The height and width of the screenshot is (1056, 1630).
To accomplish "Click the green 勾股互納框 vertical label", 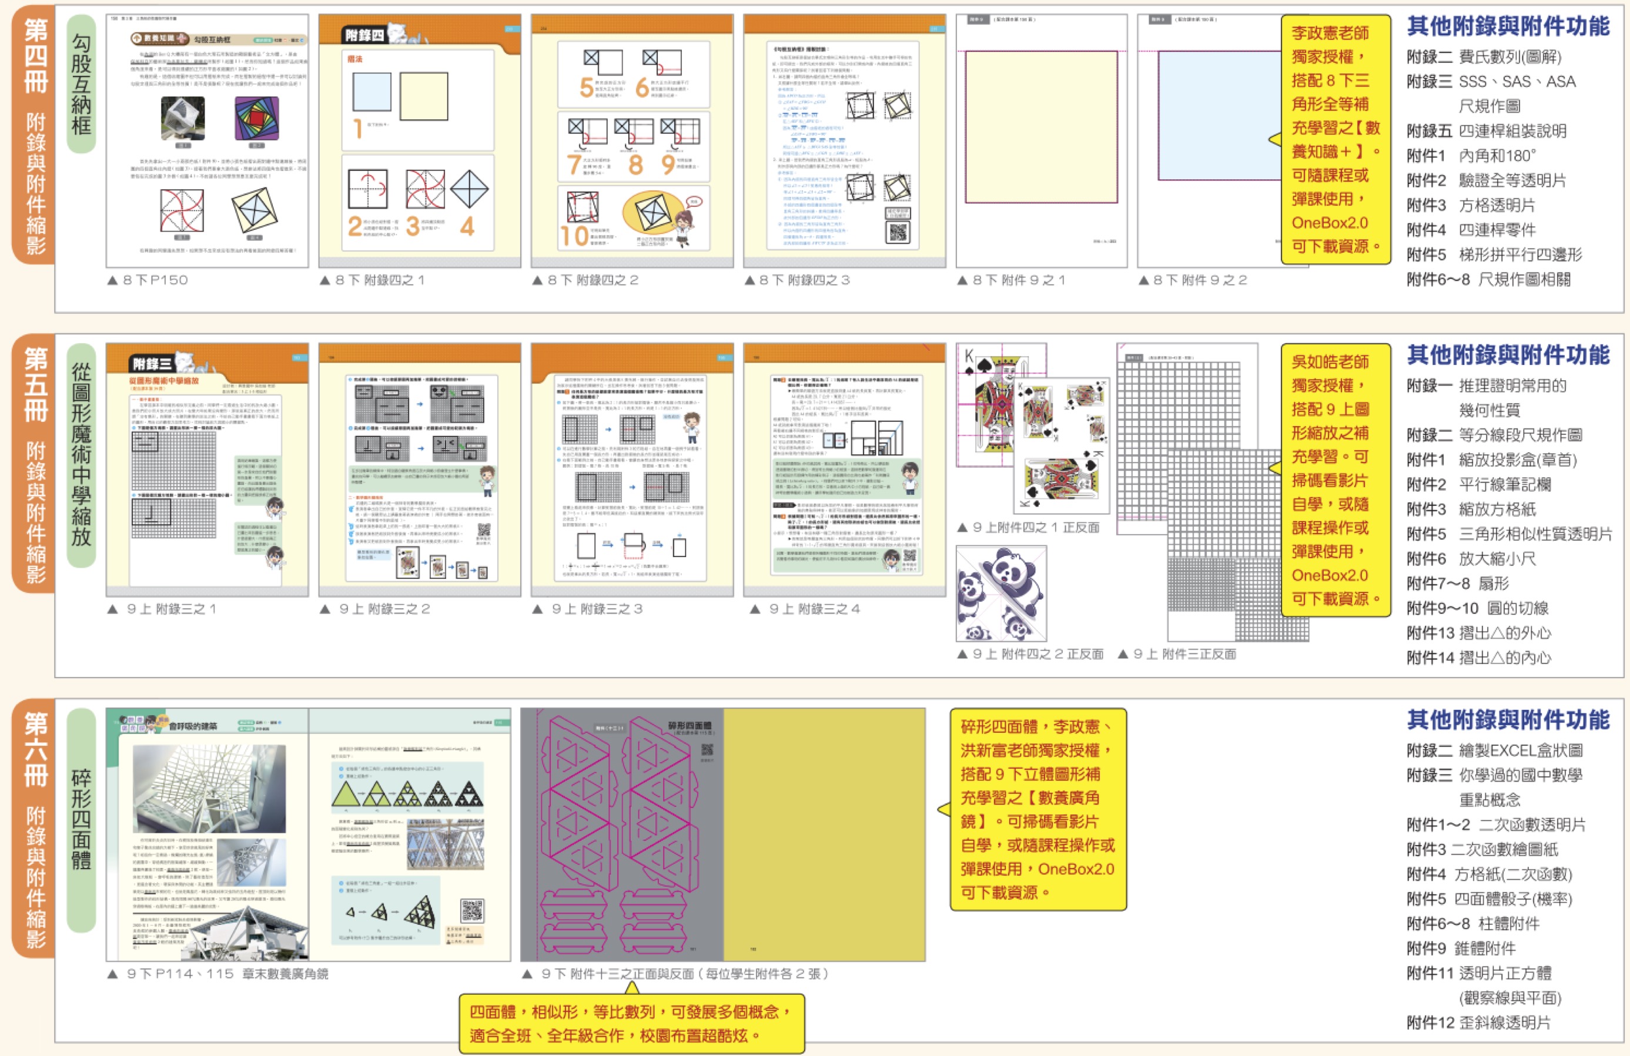I will (81, 83).
